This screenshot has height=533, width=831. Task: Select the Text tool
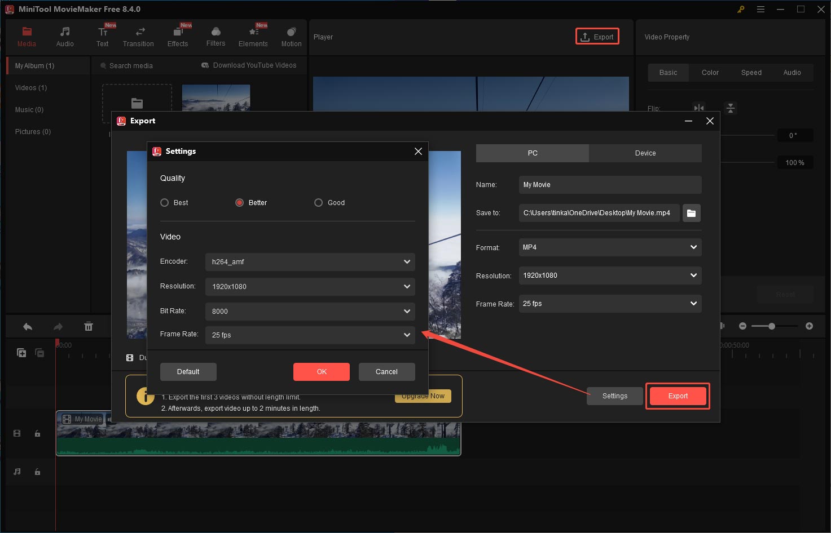pyautogui.click(x=102, y=36)
